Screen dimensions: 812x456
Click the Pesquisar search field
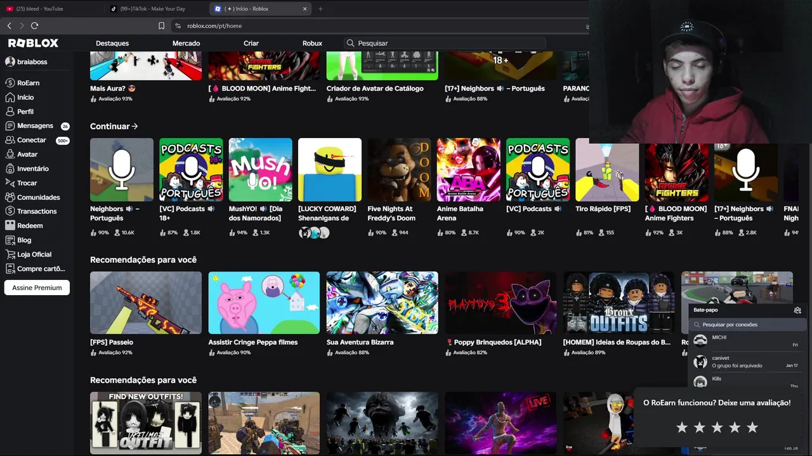coord(444,43)
